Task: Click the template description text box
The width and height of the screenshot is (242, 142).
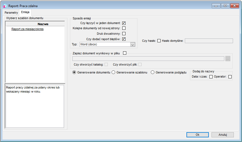Action: [x=35, y=106]
